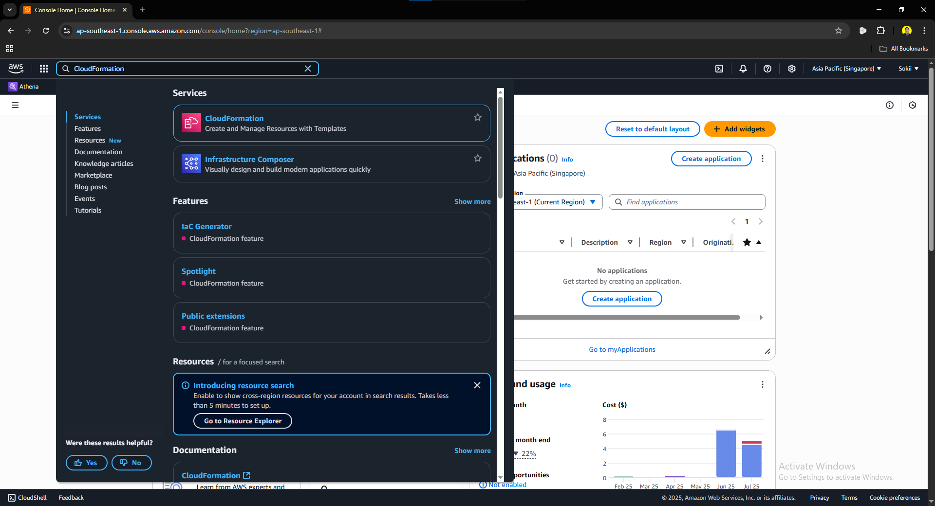
Task: Open the help question mark menu
Action: tap(767, 69)
